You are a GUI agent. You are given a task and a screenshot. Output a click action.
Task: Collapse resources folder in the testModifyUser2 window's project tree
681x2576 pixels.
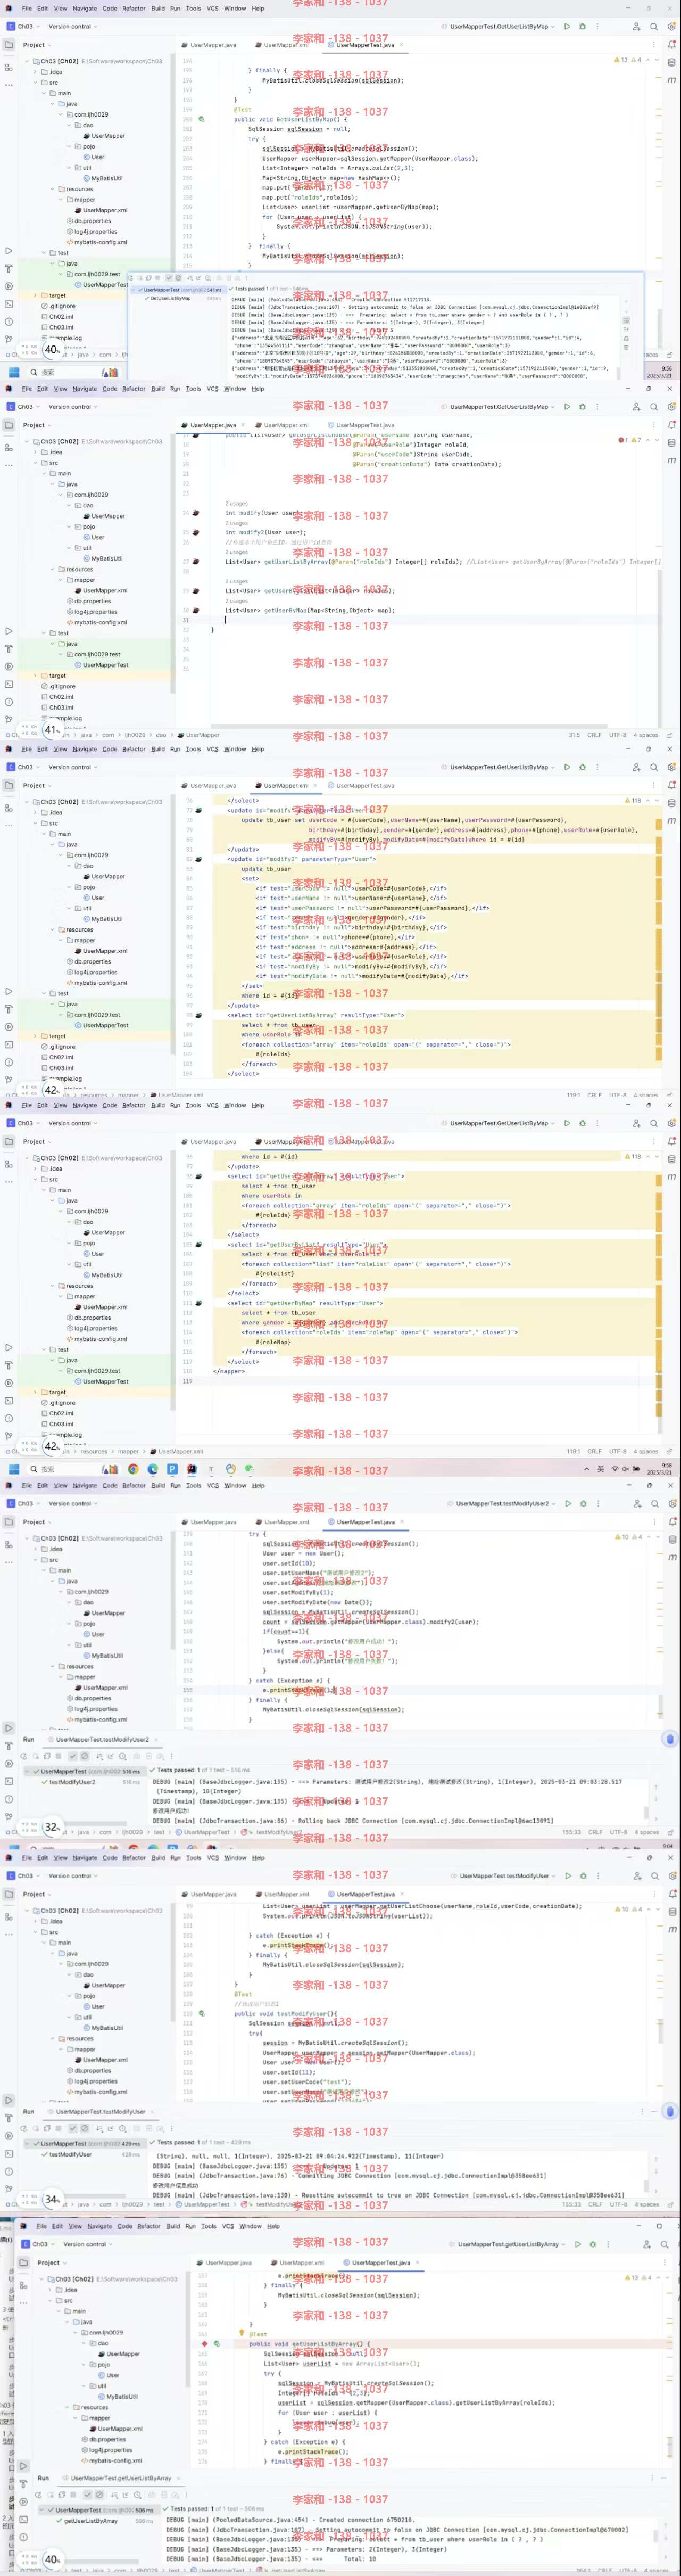tap(53, 1666)
